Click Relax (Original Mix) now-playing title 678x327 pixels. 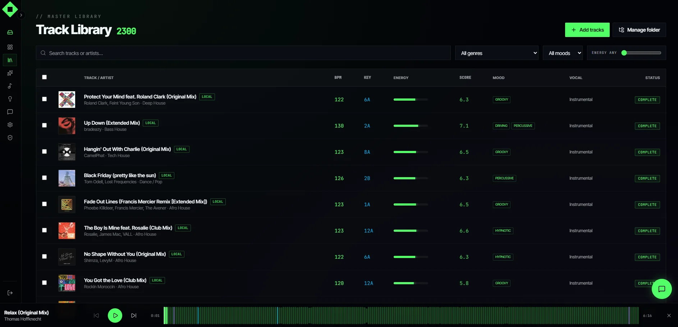26,313
